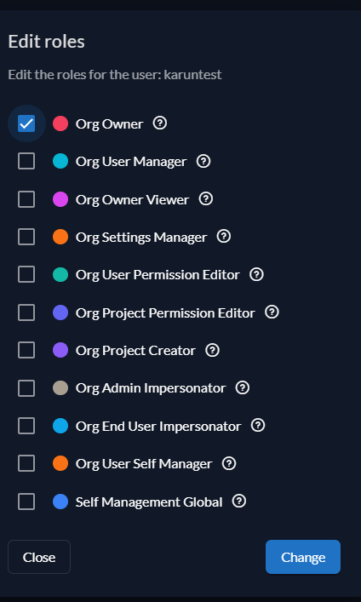Select the Org User Self Manager checkbox
This screenshot has width=361, height=602.
pos(26,463)
